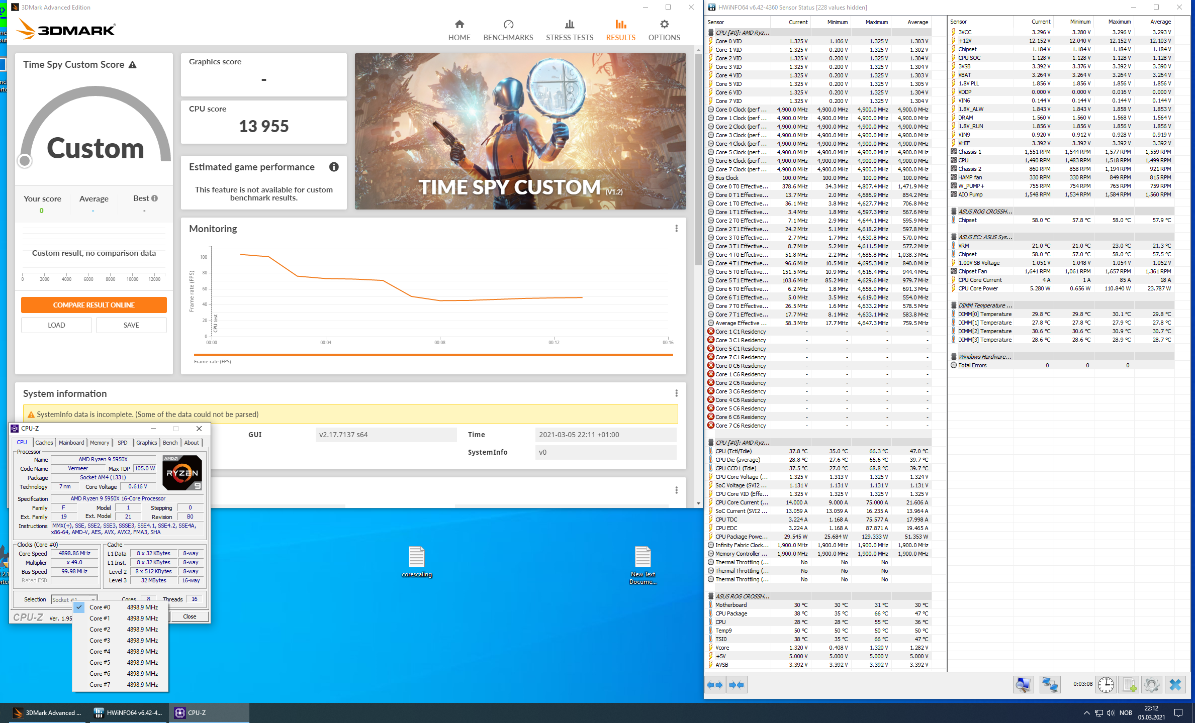Switch to the Bench tab in CPU-Z
Image resolution: width=1195 pixels, height=723 pixels.
(x=170, y=443)
